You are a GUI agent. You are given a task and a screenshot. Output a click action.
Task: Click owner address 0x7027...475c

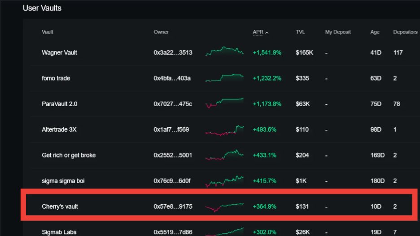[x=173, y=104]
